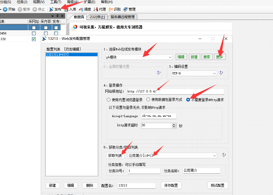The height and width of the screenshot is (195, 273).
Task: Select task row 3456 in the list
Action: click(x=14, y=33)
